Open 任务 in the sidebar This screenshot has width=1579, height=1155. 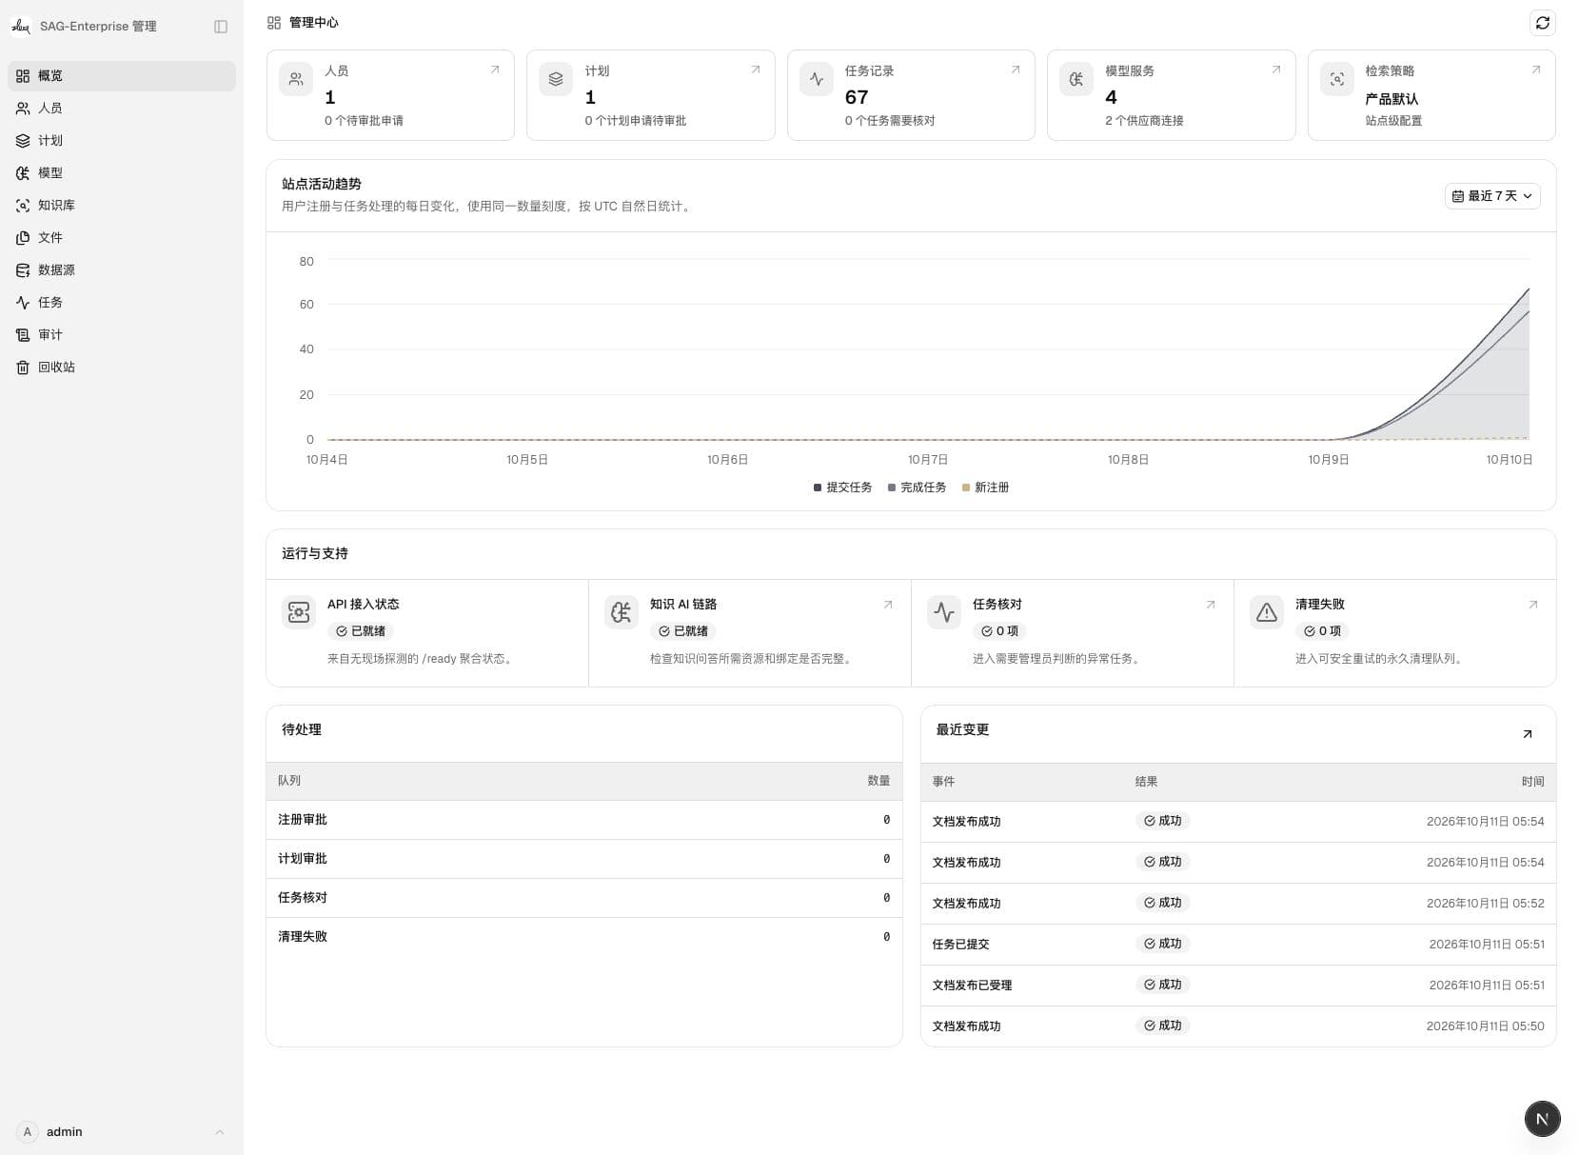122,303
